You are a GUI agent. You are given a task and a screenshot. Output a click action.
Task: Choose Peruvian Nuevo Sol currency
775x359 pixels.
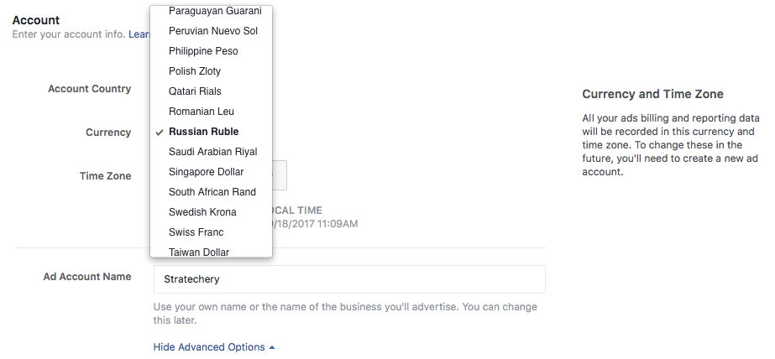click(x=212, y=31)
